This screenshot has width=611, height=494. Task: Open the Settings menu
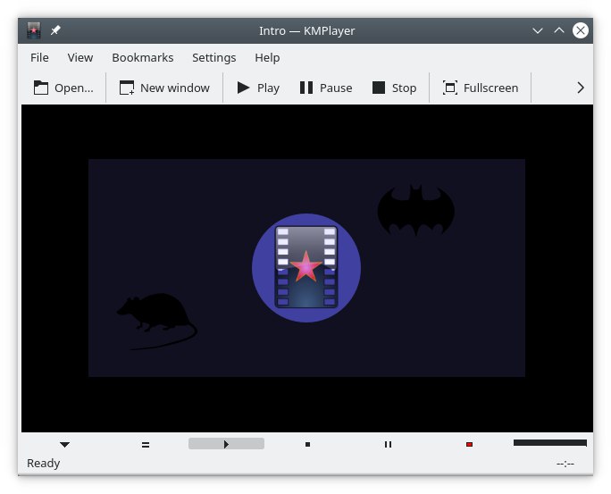pos(213,58)
